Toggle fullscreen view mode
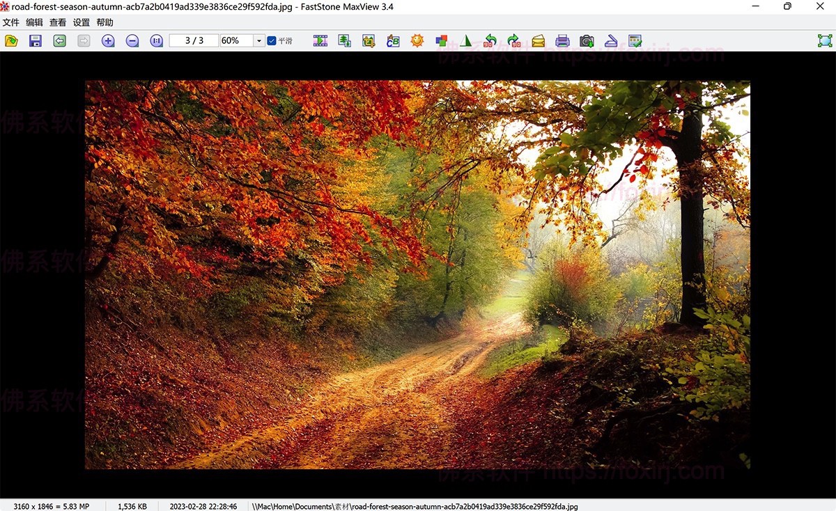Image resolution: width=836 pixels, height=511 pixels. click(825, 40)
